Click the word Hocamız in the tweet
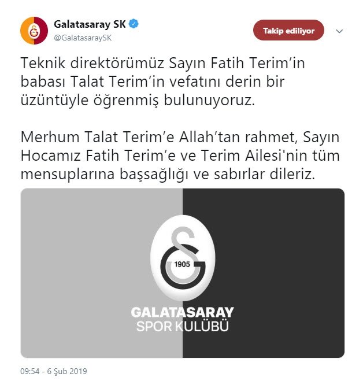Viewport: 363px width, 381px height. (50, 156)
